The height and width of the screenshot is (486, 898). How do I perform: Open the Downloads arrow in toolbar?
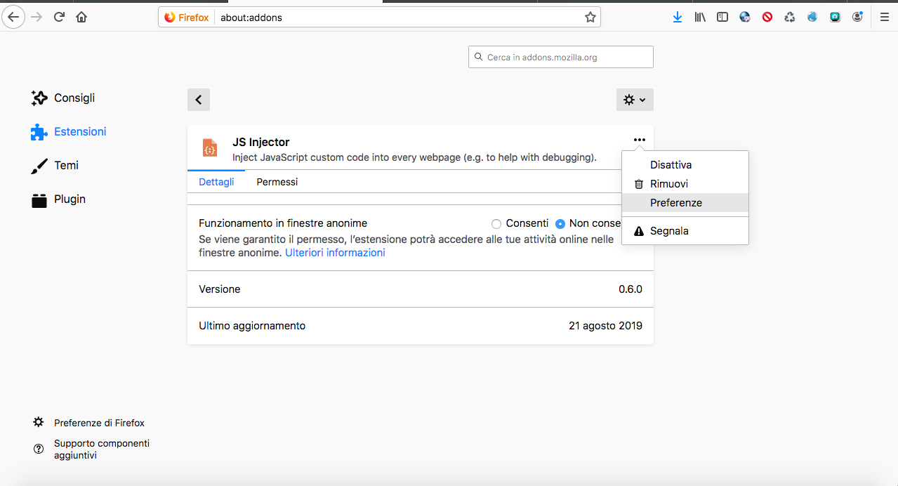pyautogui.click(x=678, y=17)
